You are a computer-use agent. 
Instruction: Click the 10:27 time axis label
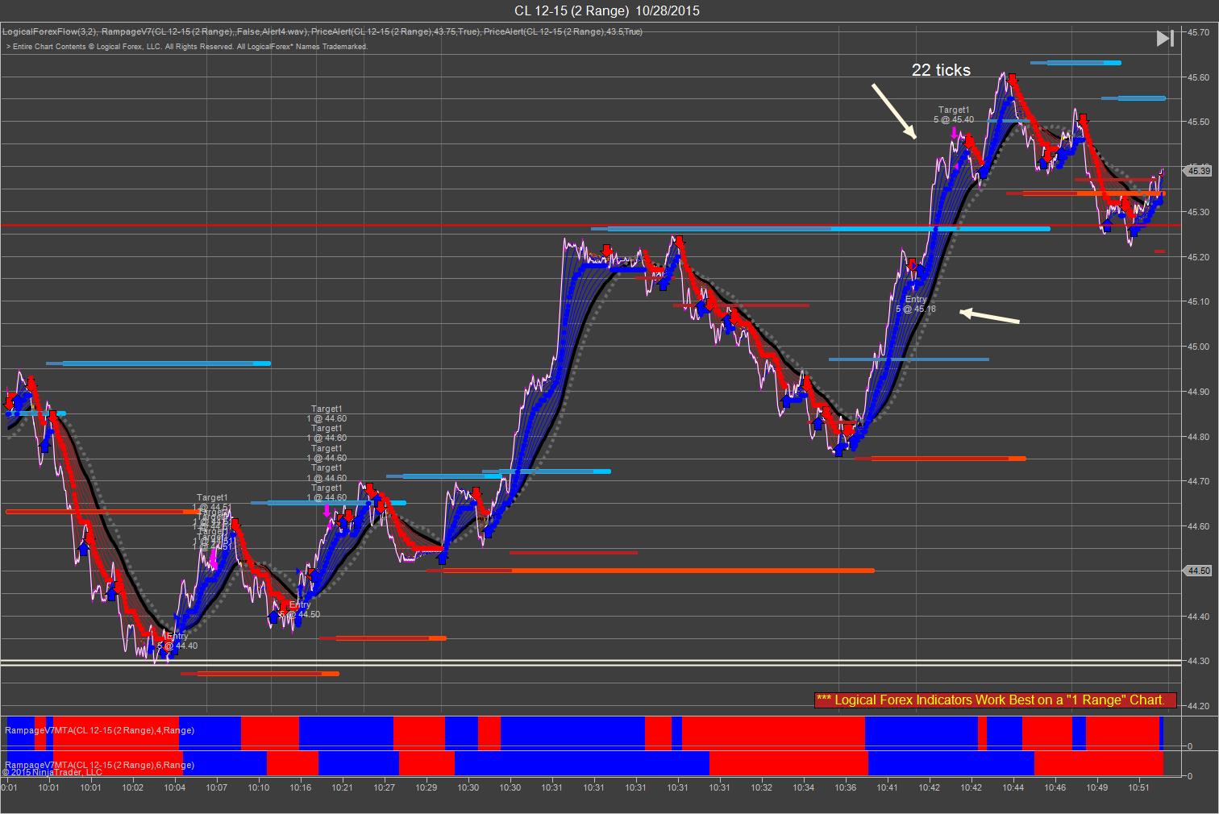385,787
